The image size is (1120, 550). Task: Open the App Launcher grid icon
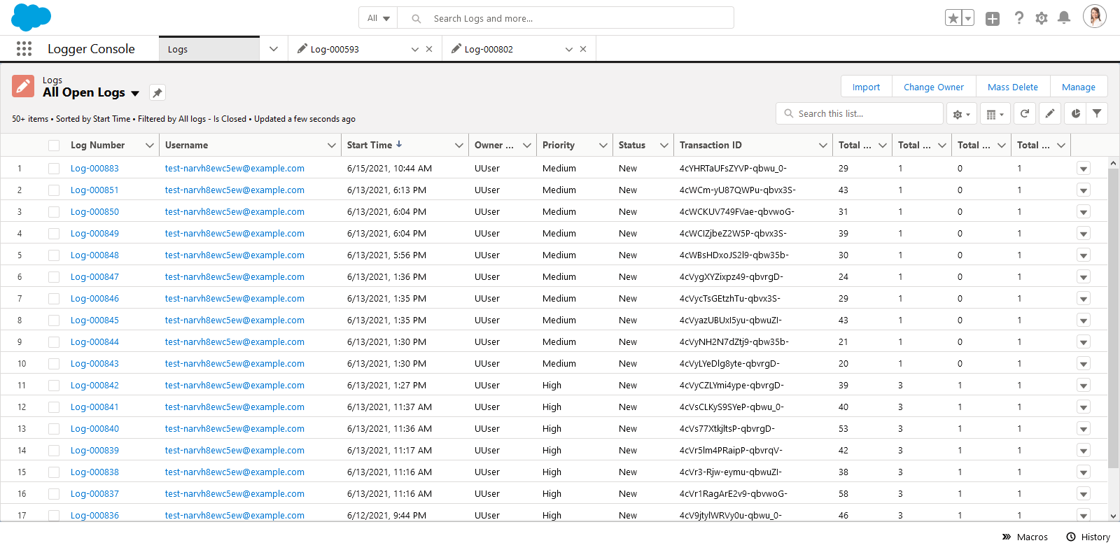click(x=24, y=48)
